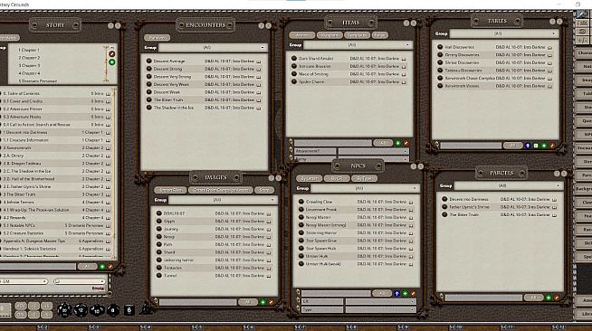This screenshot has width=592, height=331.
Task: Open the Umber Hulk NPC row
Action: [x=357, y=256]
